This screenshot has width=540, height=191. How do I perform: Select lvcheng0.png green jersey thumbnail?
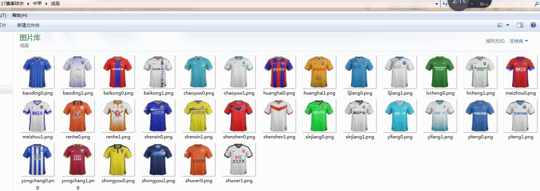440,72
